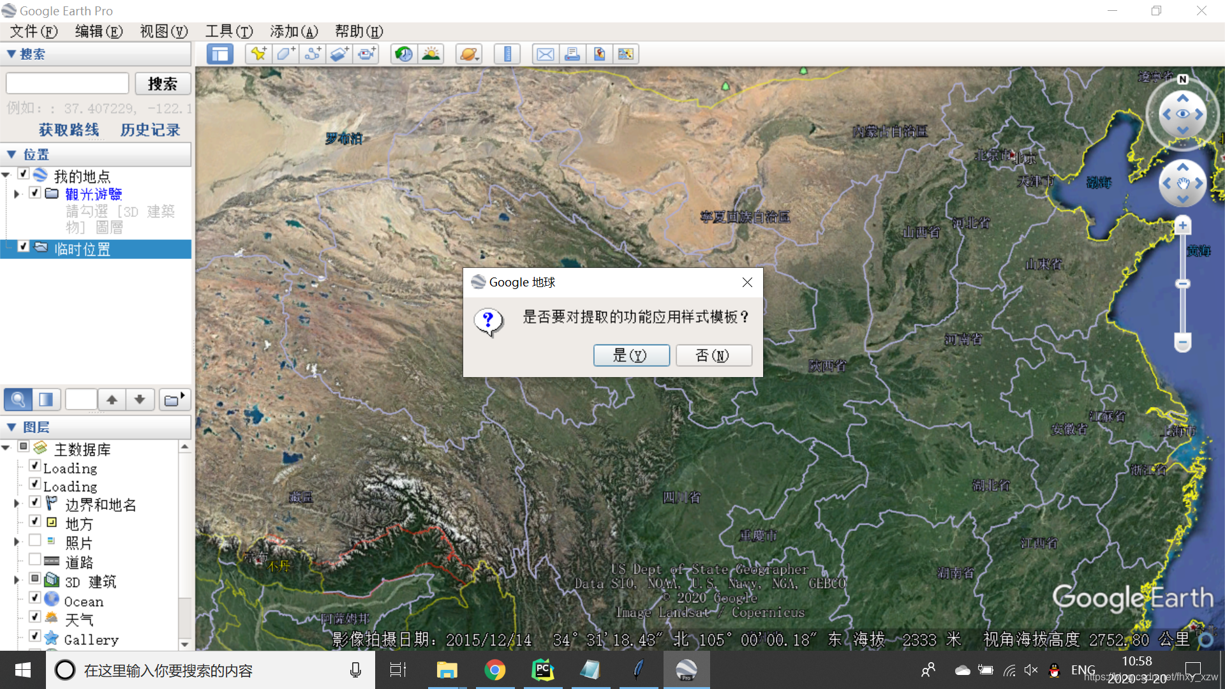Image resolution: width=1225 pixels, height=689 pixels.
Task: Uncheck the Ocean layer checkbox
Action: point(35,598)
